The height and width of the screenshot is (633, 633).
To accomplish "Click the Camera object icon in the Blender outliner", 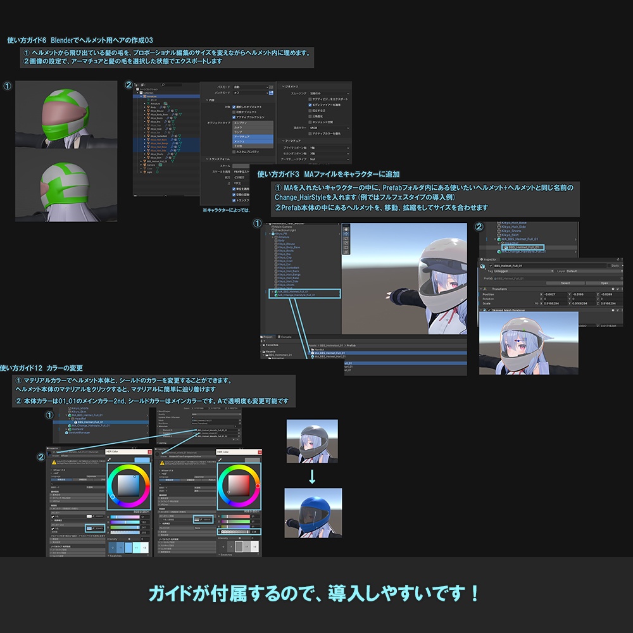I will 144,165.
